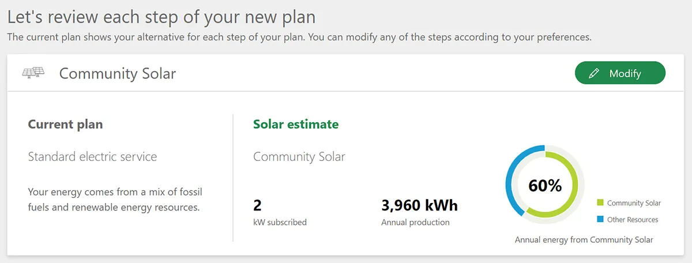692x263 pixels.
Task: Select the Standard electric service text
Action: pyautogui.click(x=92, y=156)
